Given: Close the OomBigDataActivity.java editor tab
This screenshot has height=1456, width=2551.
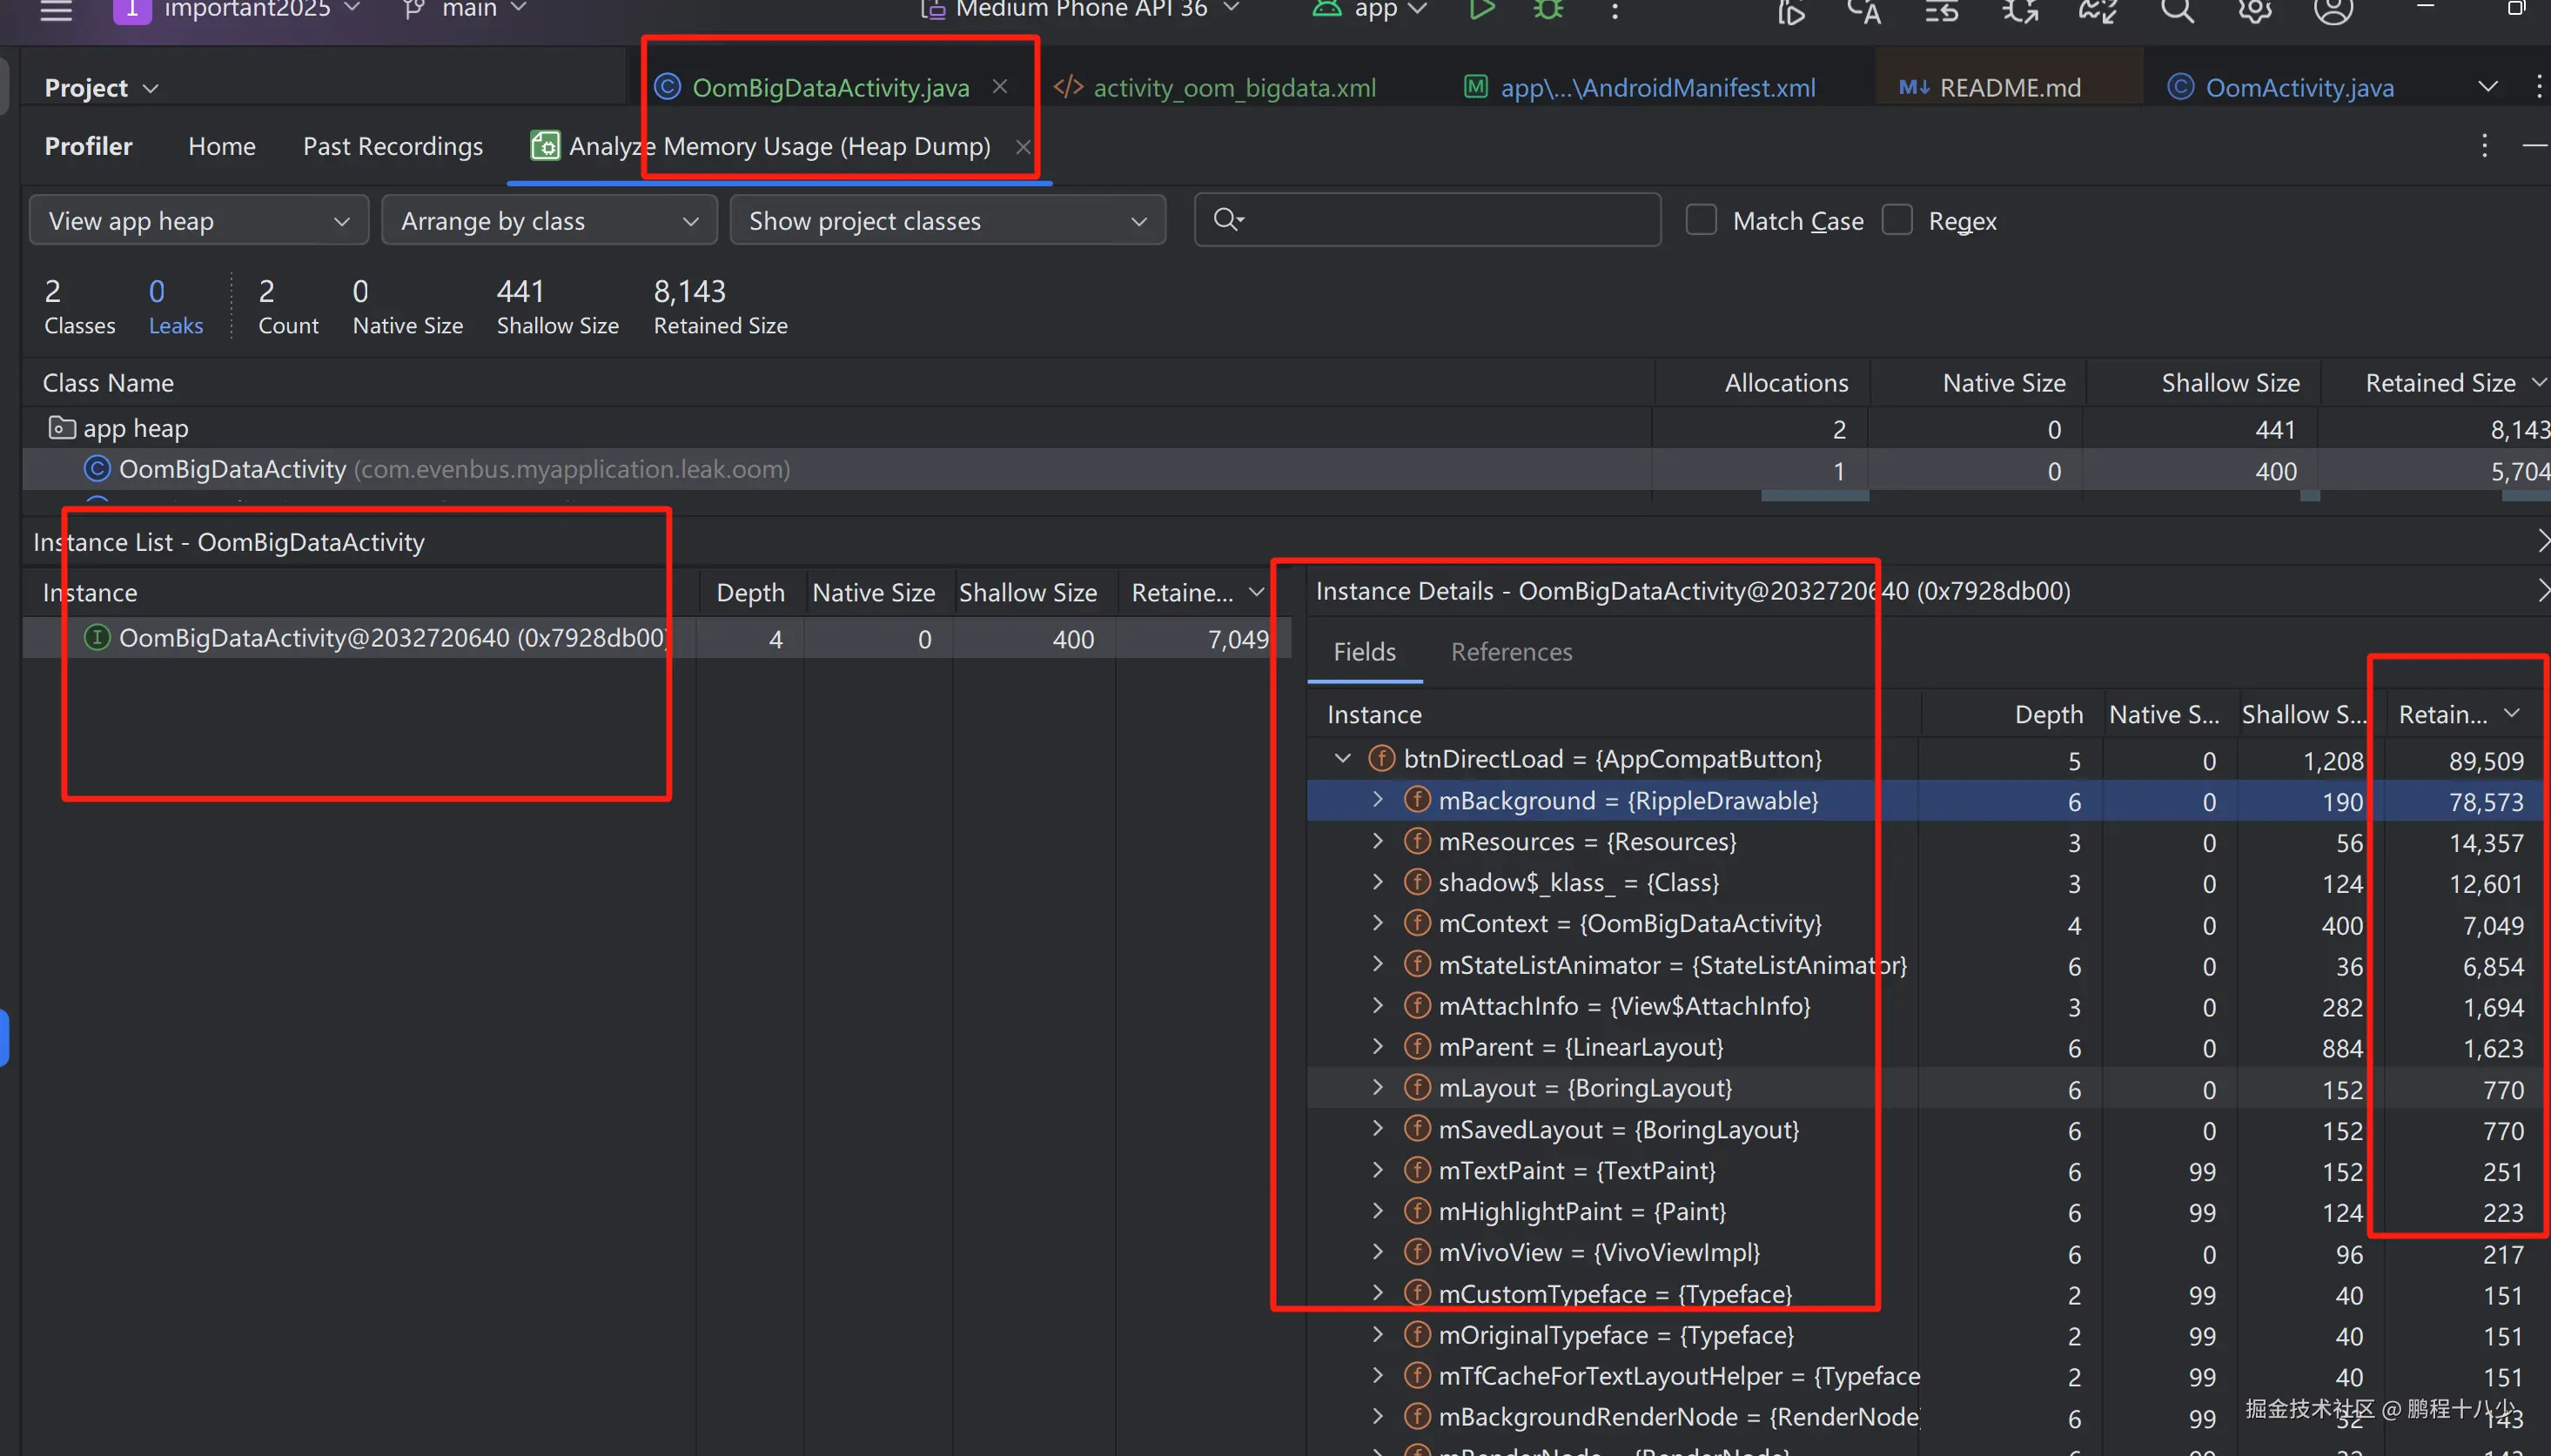Looking at the screenshot, I should point(1000,87).
